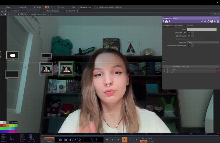Viewport: 220px width, 143px height.
Task: Click the TOPs input field
Action: click(201, 29)
